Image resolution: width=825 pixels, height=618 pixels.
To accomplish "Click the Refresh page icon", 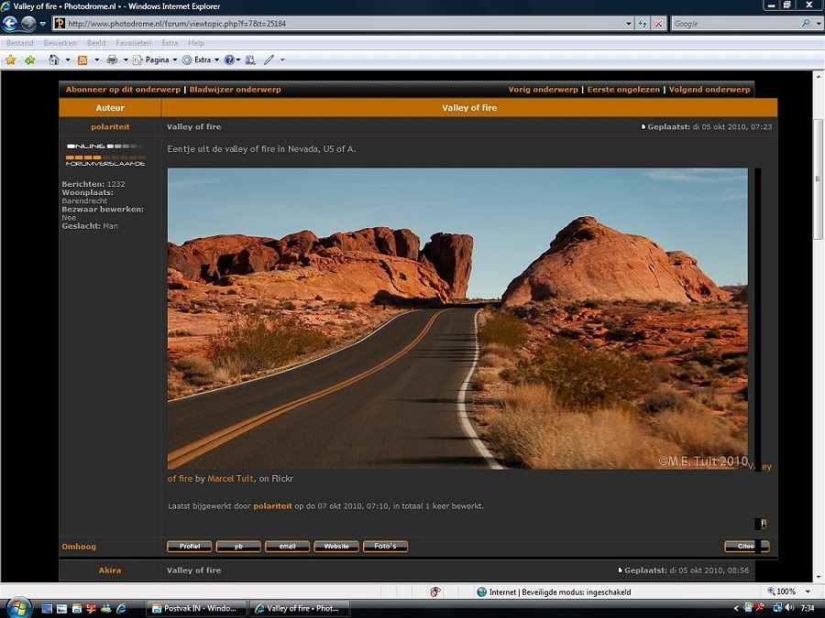I will 643,24.
